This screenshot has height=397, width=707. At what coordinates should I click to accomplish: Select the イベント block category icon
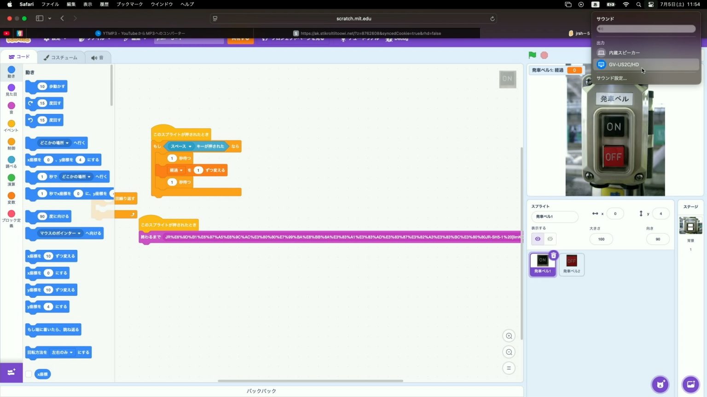[12, 124]
